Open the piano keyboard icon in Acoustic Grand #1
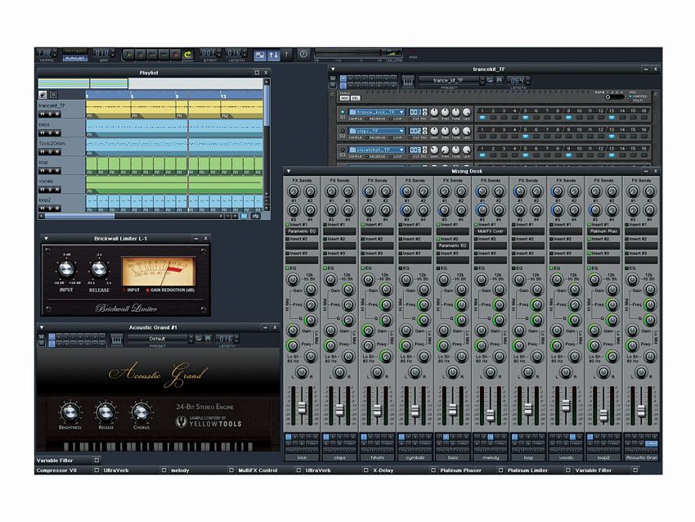The height and width of the screenshot is (522, 695). pyautogui.click(x=116, y=340)
